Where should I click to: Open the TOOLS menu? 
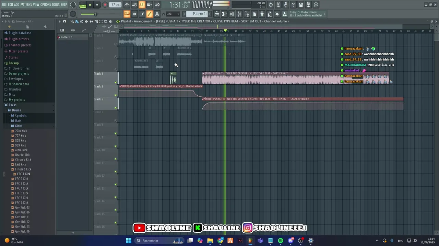click(56, 4)
